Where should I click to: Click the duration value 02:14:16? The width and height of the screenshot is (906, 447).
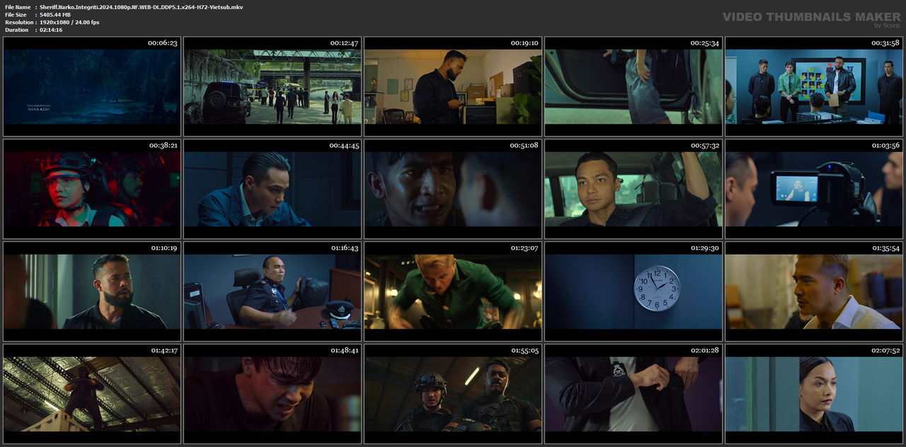(x=51, y=30)
